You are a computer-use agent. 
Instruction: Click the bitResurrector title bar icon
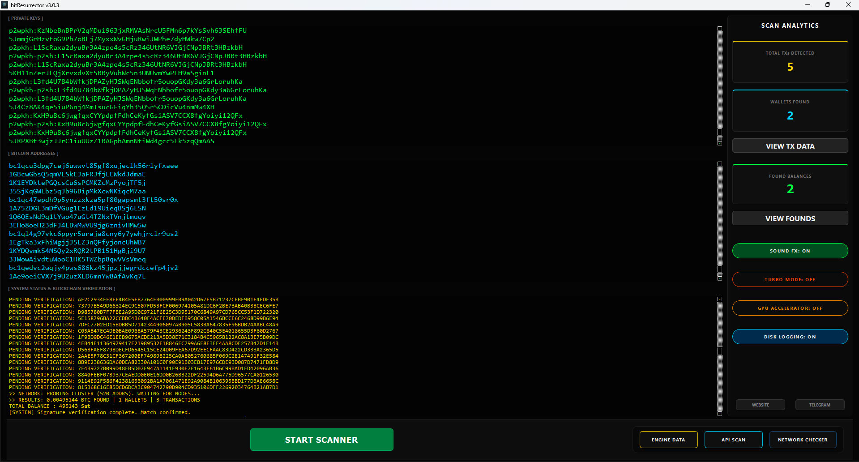[x=4, y=4]
